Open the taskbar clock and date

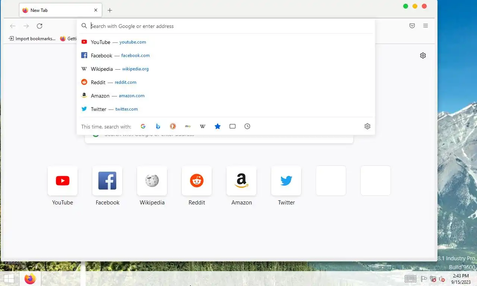pos(461,279)
